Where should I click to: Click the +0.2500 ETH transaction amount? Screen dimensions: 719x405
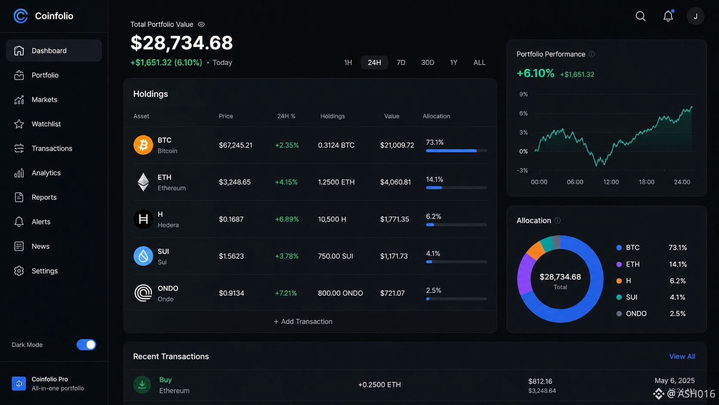[x=379, y=385]
